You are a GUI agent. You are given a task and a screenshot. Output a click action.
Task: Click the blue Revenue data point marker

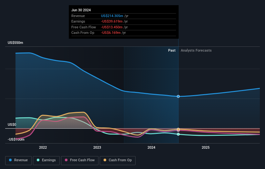point(178,96)
